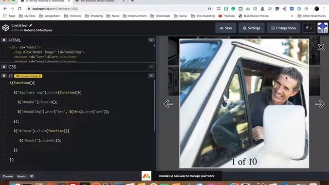Image resolution: width=329 pixels, height=185 pixels.
Task: Click the '#gallery img' click line
Action: pyautogui.click(x=47, y=92)
